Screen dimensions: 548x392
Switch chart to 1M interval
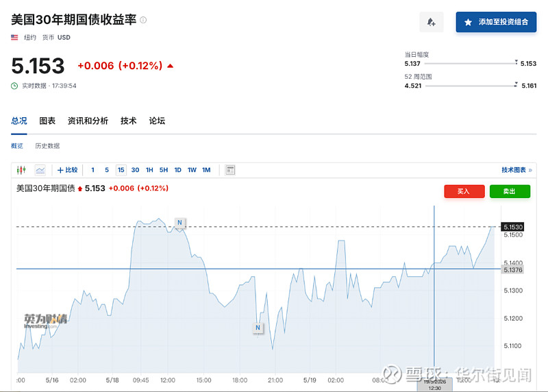[206, 170]
